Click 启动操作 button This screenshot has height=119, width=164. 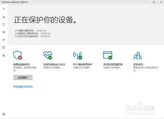(23, 77)
